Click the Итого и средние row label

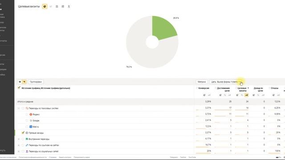[x=25, y=102]
